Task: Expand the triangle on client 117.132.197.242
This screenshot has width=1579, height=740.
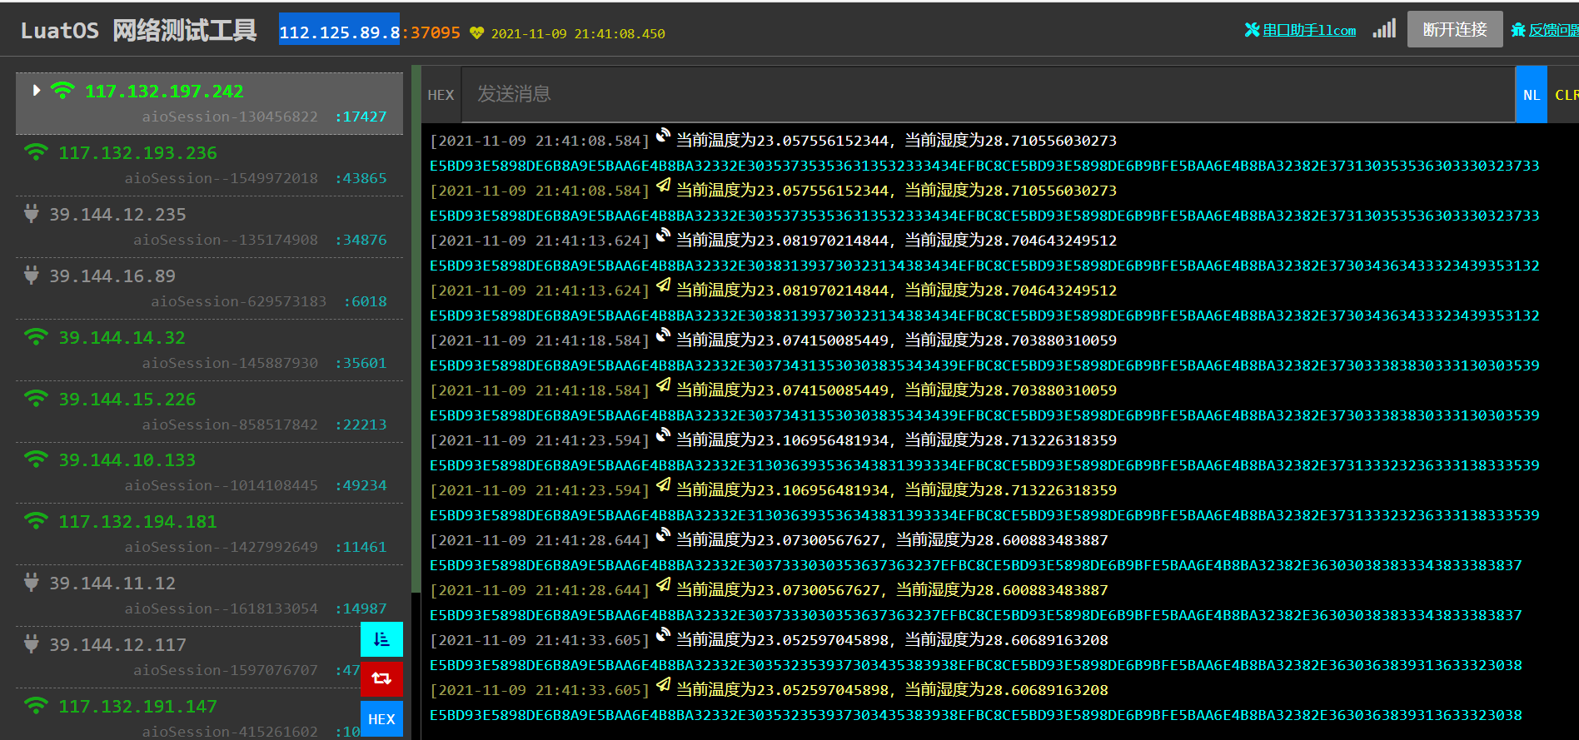Action: pyautogui.click(x=37, y=90)
